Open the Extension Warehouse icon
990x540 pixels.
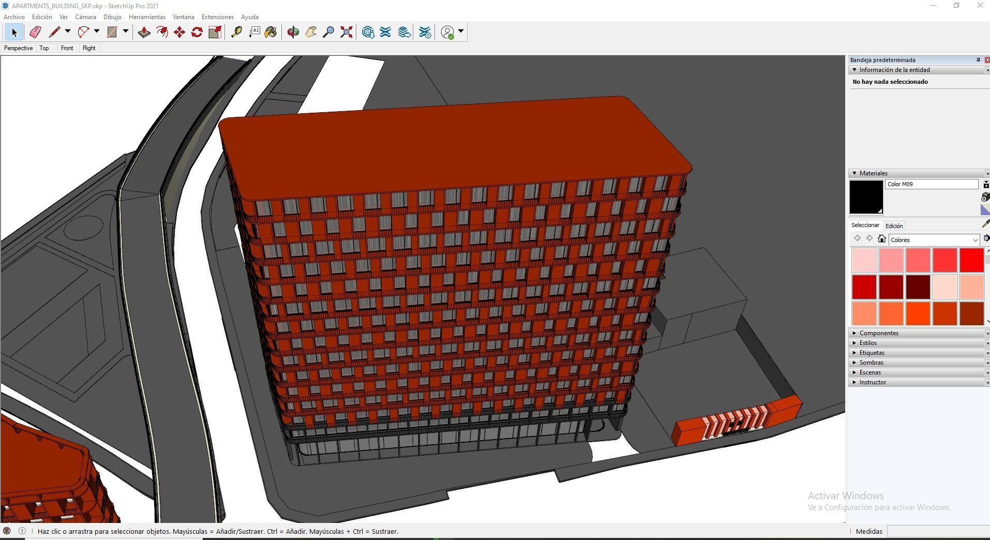click(386, 32)
